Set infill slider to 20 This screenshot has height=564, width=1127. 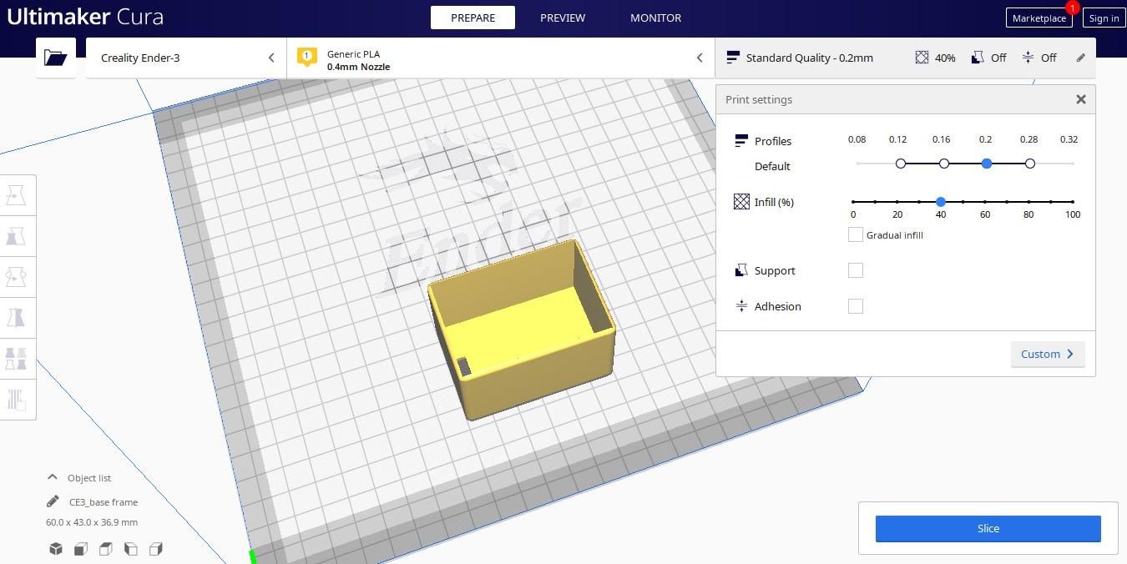click(897, 202)
